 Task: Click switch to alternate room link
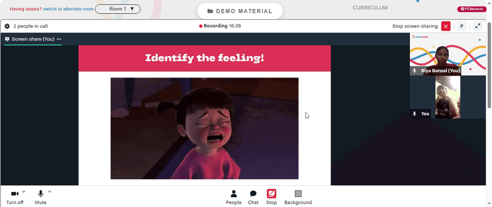[68, 9]
